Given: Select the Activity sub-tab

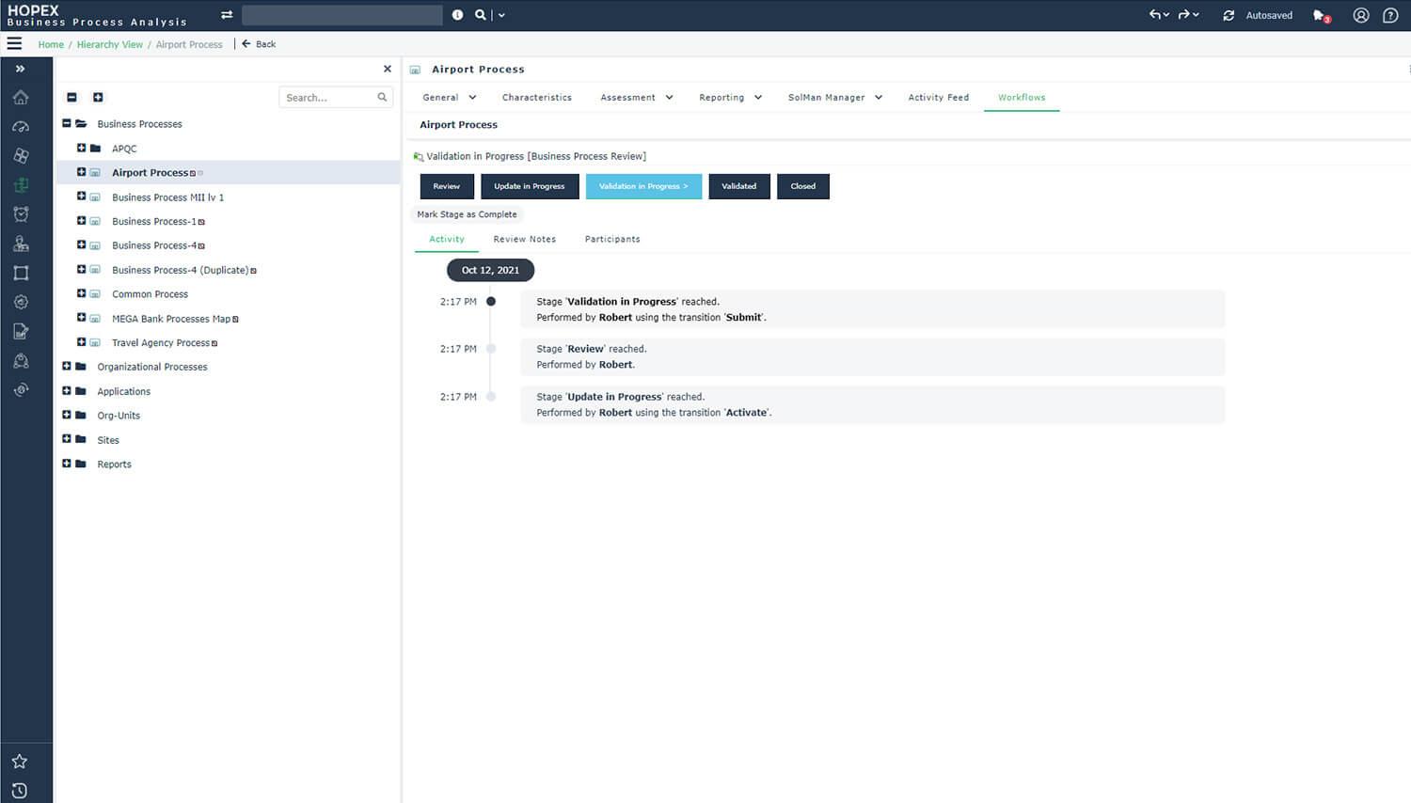Looking at the screenshot, I should (x=447, y=239).
